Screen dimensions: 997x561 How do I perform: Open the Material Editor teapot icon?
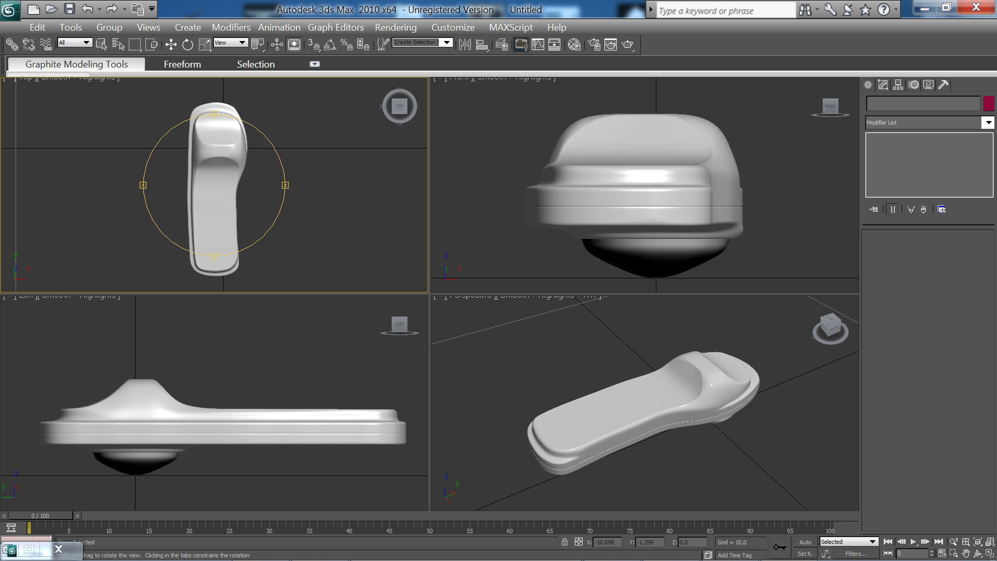(574, 44)
